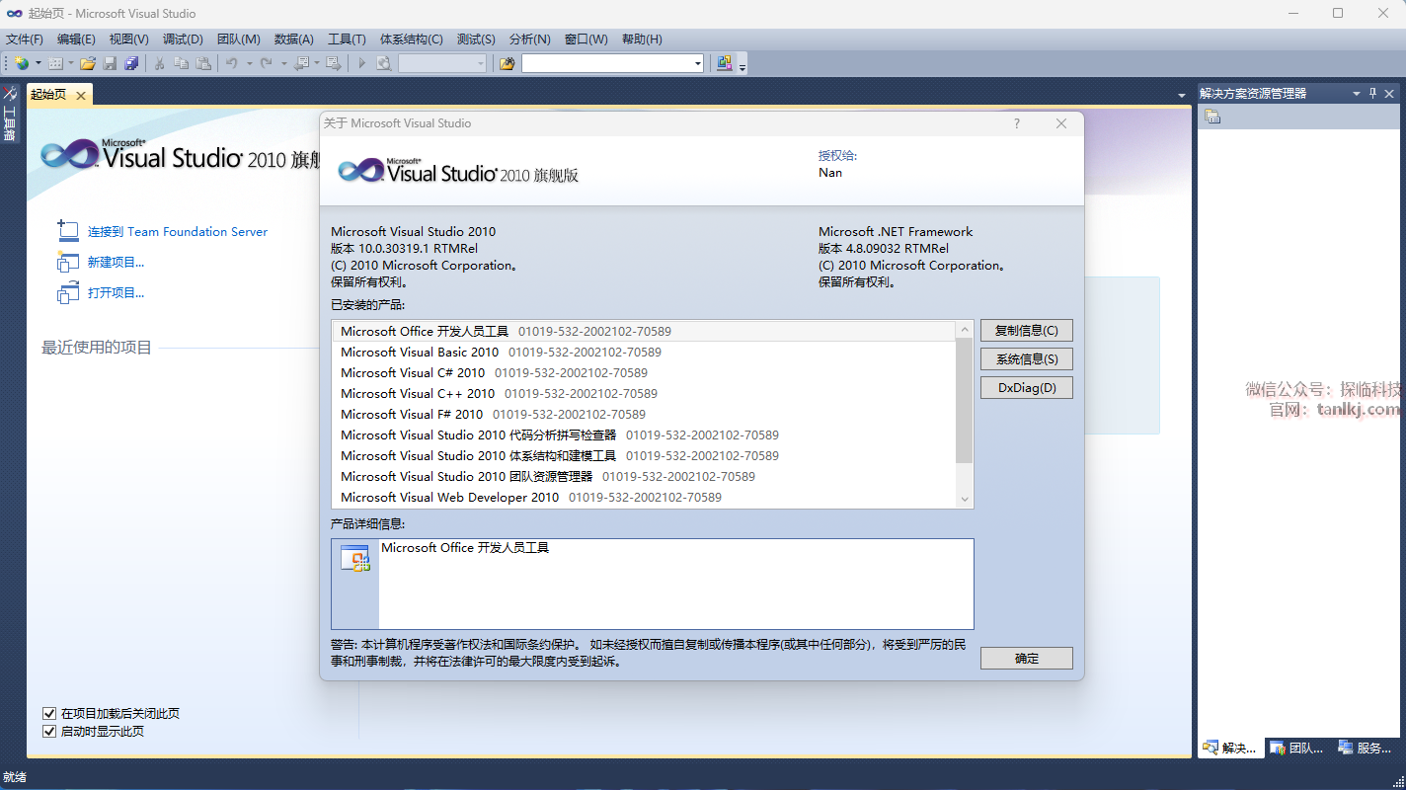This screenshot has height=790, width=1406.
Task: Click the 确定 button in About dialog
Action: click(x=1027, y=658)
